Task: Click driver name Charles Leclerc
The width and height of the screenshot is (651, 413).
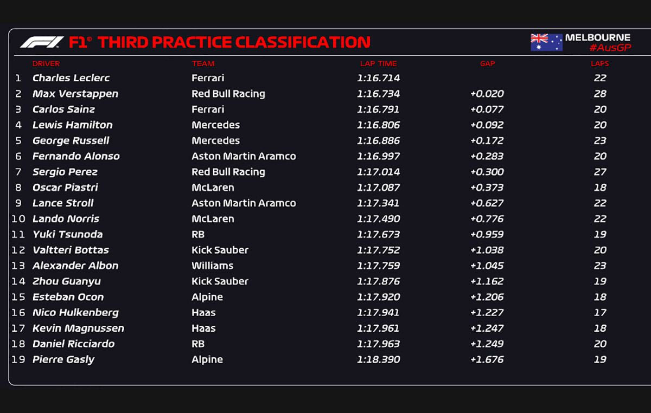Action: 71,78
